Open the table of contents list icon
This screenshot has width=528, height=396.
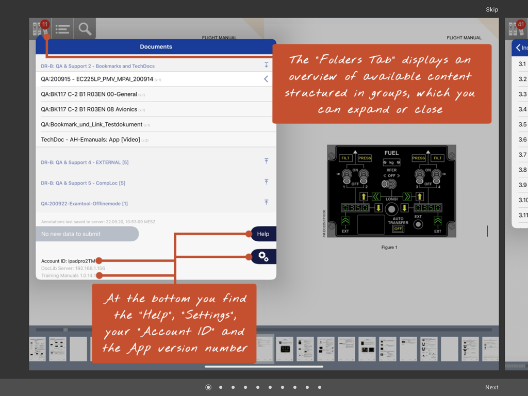tap(62, 28)
